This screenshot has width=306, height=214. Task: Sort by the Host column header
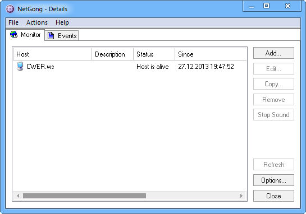click(x=52, y=54)
